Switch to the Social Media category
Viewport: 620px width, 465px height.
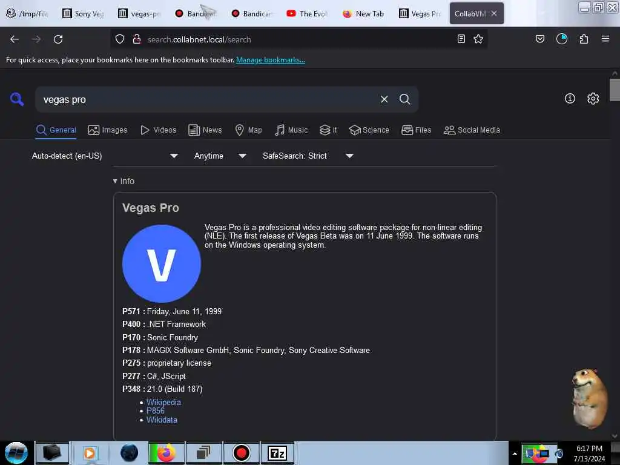coord(472,130)
